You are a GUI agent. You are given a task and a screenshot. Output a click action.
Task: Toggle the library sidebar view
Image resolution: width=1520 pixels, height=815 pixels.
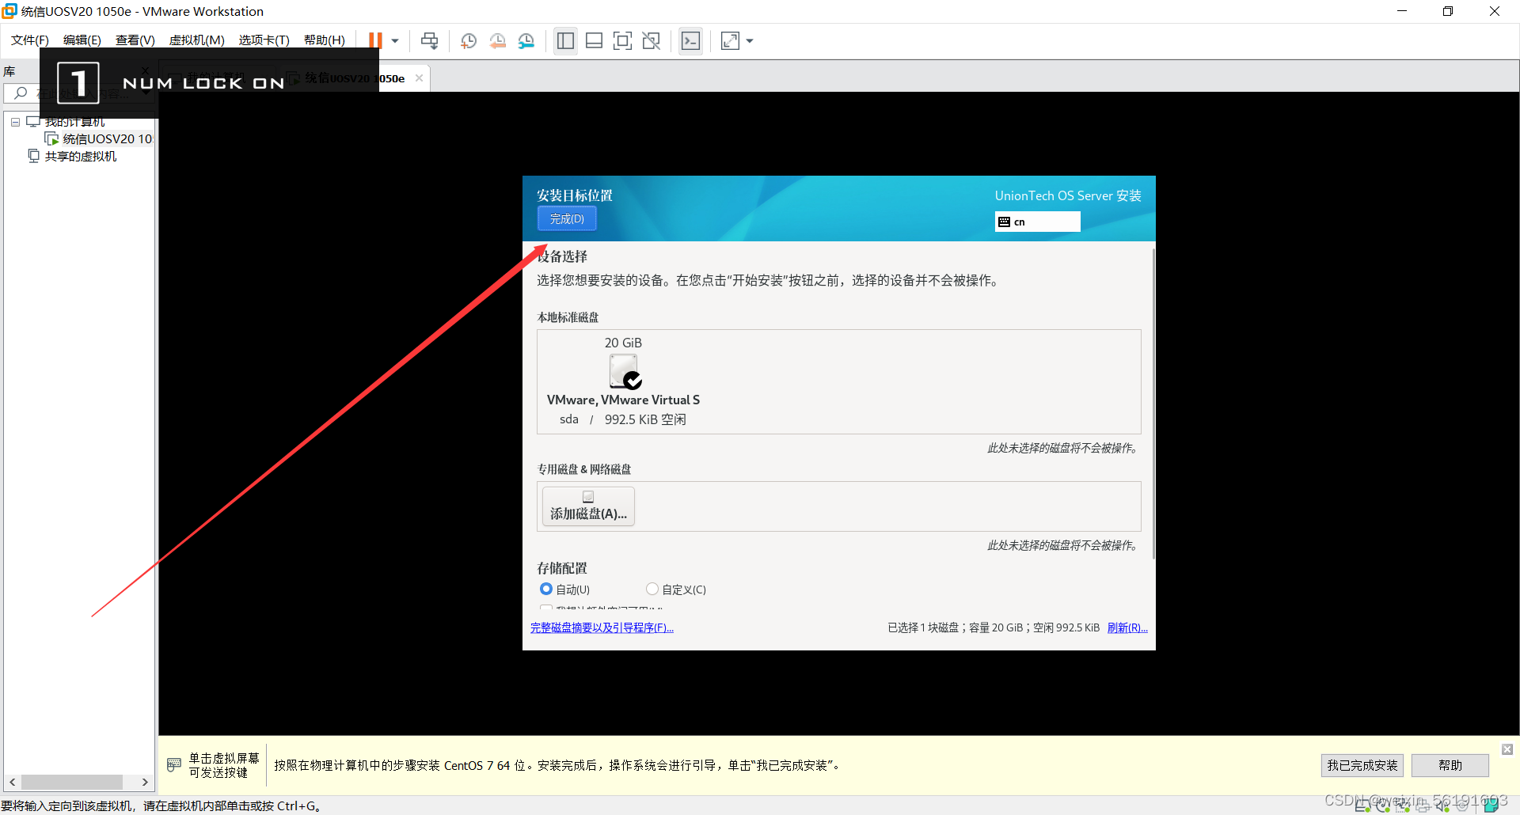565,40
